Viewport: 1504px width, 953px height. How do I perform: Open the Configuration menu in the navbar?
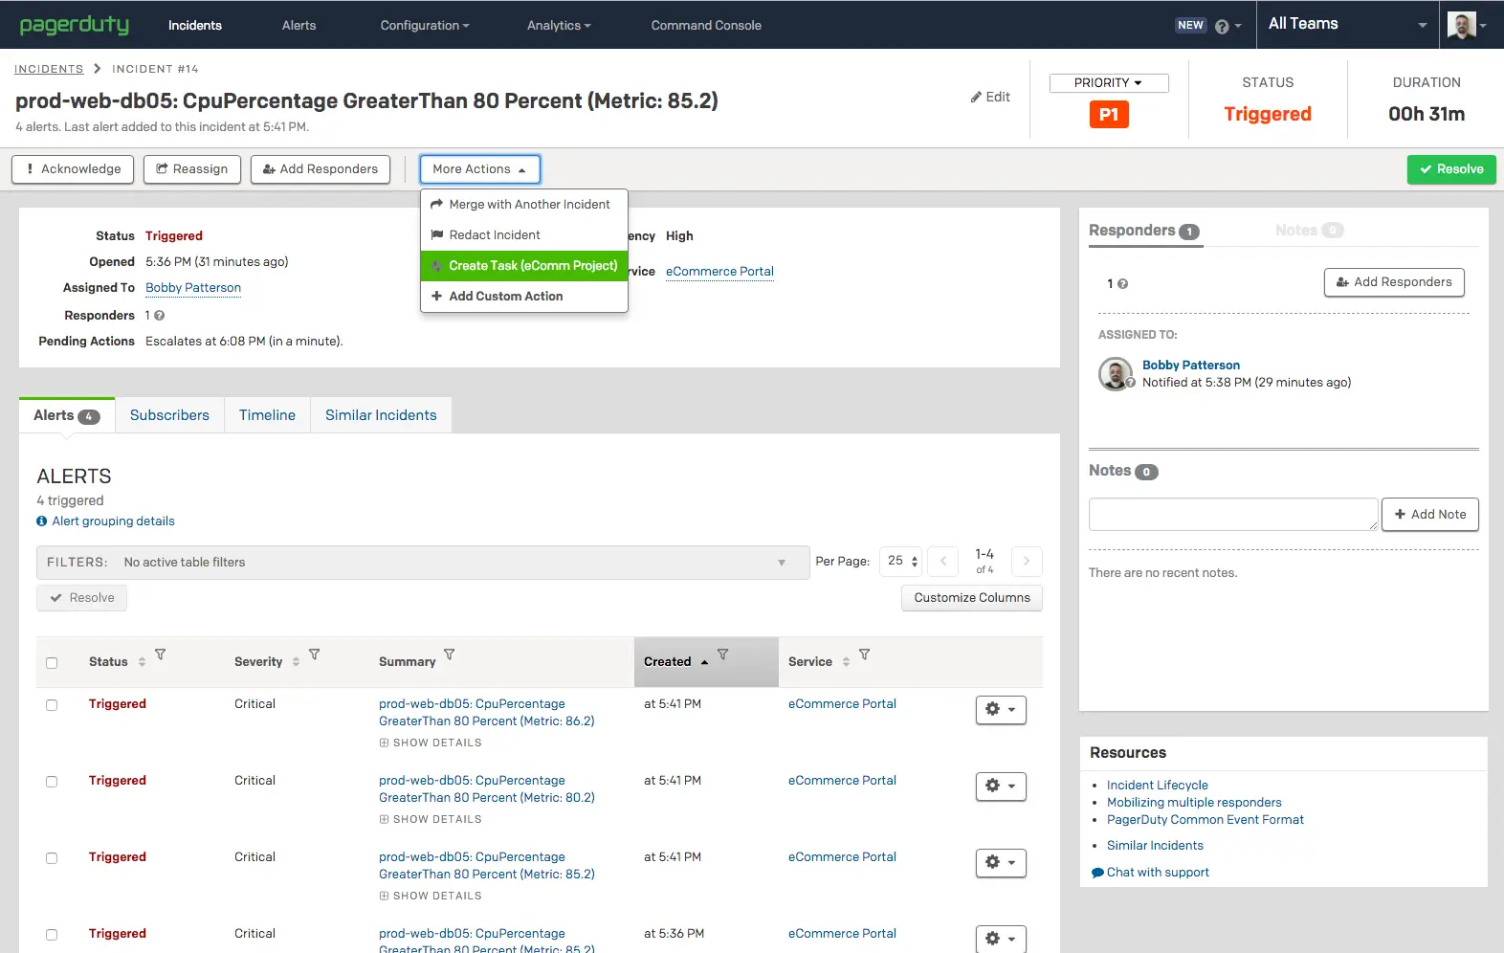(x=425, y=26)
